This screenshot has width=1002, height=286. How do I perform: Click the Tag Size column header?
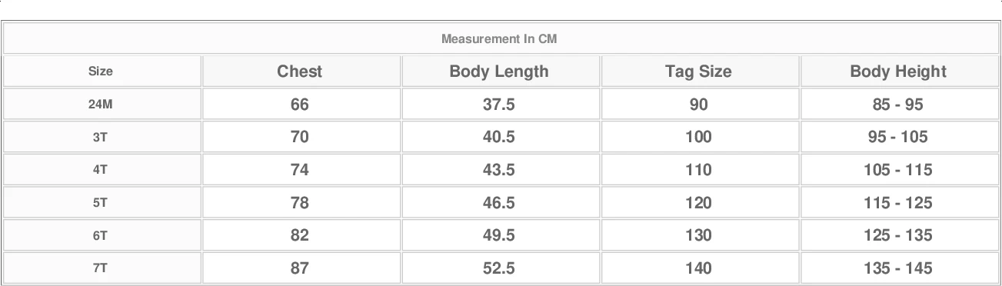(698, 71)
